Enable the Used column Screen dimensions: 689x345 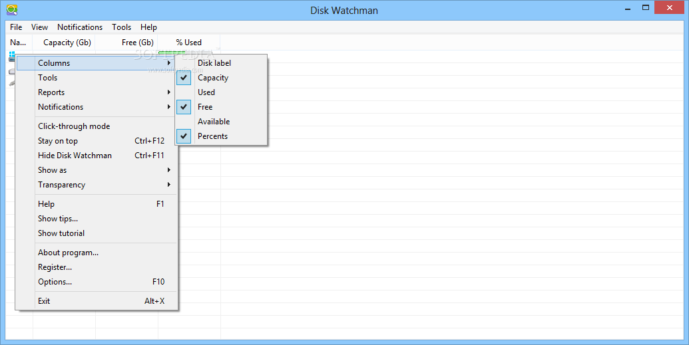[x=221, y=92]
